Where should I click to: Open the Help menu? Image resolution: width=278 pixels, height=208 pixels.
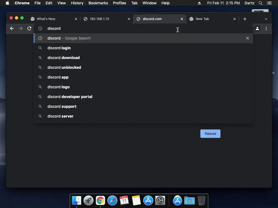(x=165, y=3)
